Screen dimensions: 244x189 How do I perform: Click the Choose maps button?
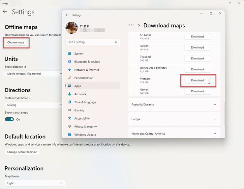click(x=16, y=42)
